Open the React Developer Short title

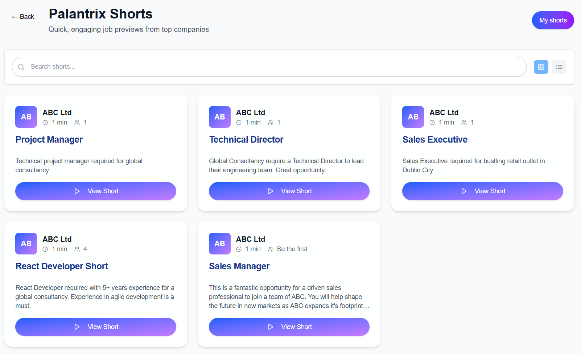click(x=62, y=266)
